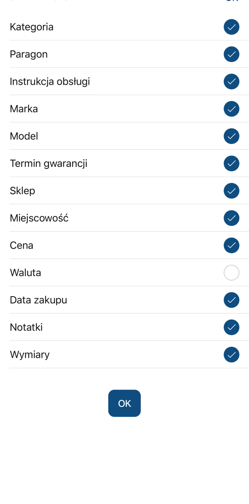This screenshot has height=504, width=249.
Task: Uncheck the Kategoria checkmark circle
Action: 231,27
